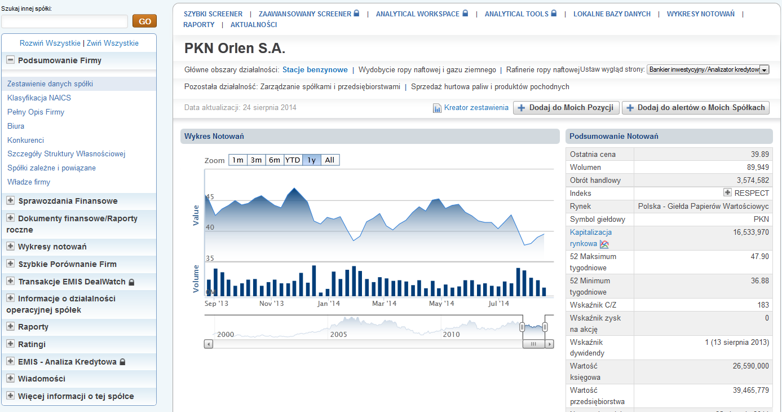Expand Informacje o działalności operacyjnej spółek

pyautogui.click(x=10, y=298)
